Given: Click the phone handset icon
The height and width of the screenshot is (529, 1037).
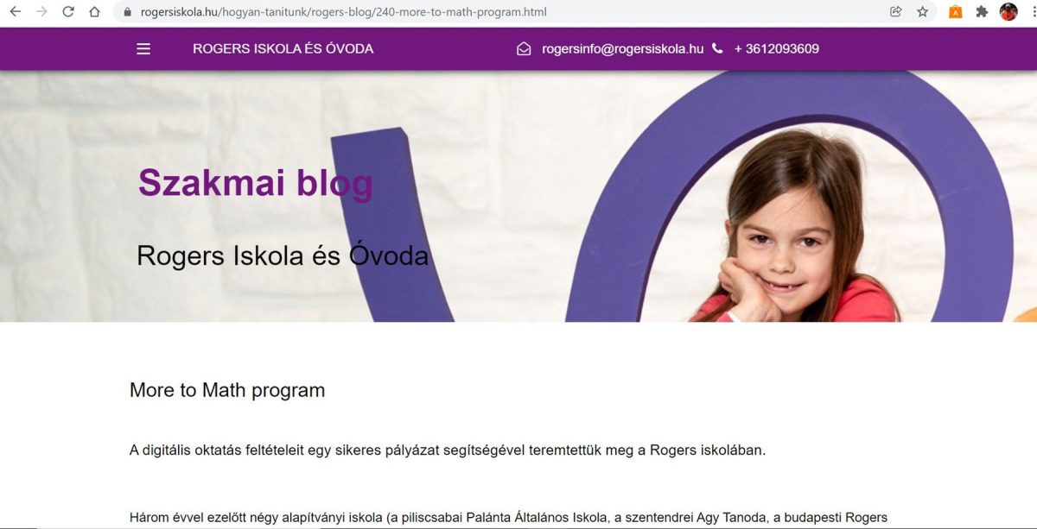Looking at the screenshot, I should (717, 48).
